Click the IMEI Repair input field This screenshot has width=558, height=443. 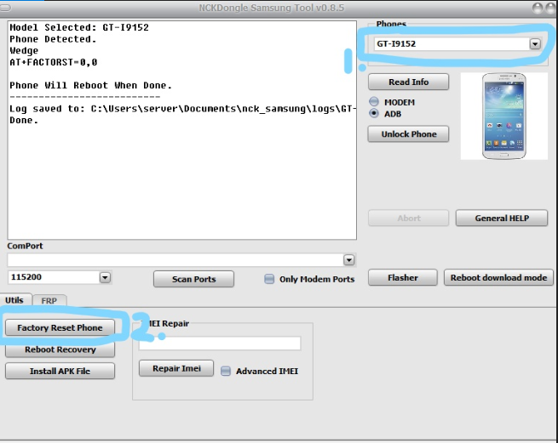(x=220, y=344)
